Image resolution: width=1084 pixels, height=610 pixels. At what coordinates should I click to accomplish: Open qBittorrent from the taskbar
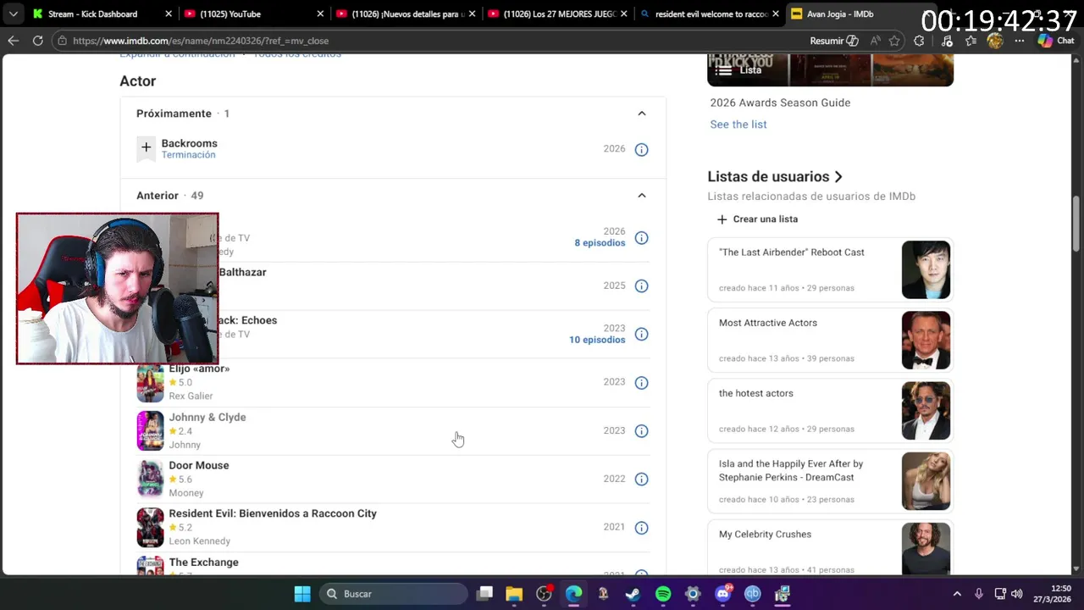[753, 594]
